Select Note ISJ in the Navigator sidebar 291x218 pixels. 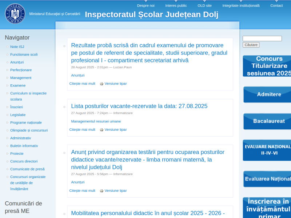[17, 47]
